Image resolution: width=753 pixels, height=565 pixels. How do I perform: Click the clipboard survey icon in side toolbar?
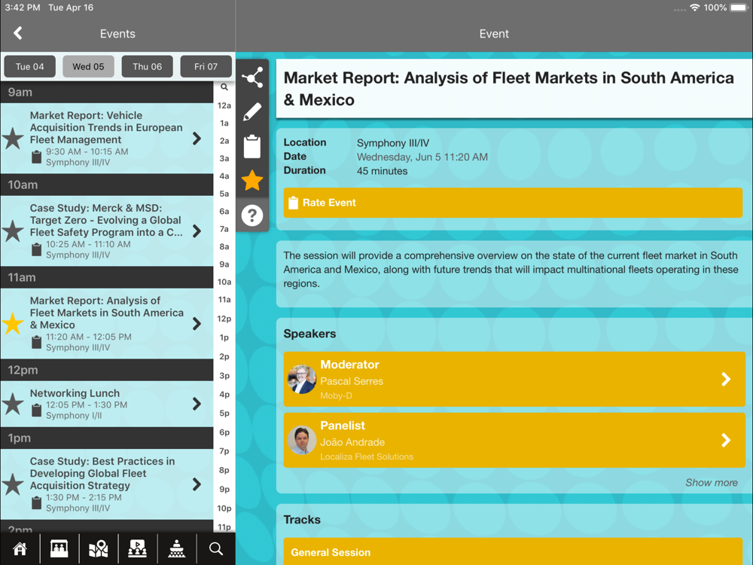tap(252, 146)
